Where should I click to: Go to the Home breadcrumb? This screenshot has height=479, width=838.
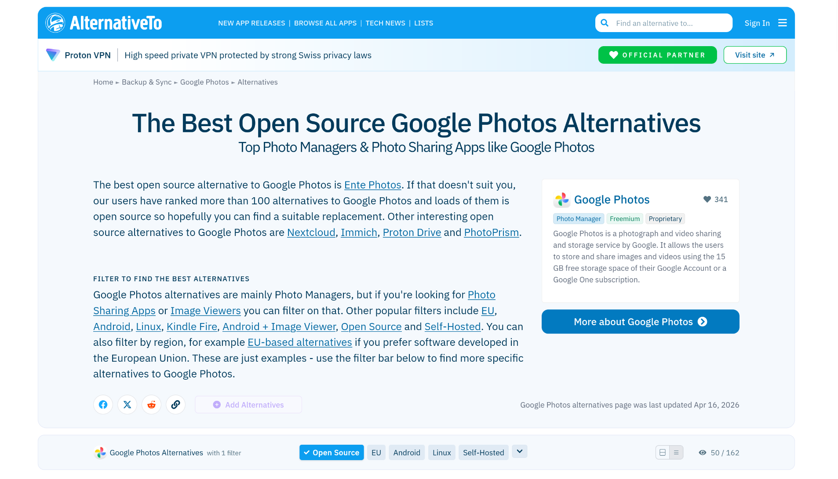(x=103, y=82)
